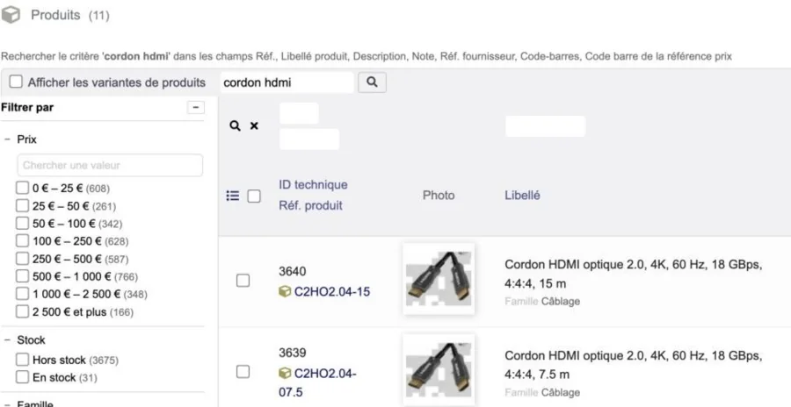The height and width of the screenshot is (407, 791).
Task: Check the 1 000 € – 2 500 € price filter
Action: point(22,294)
